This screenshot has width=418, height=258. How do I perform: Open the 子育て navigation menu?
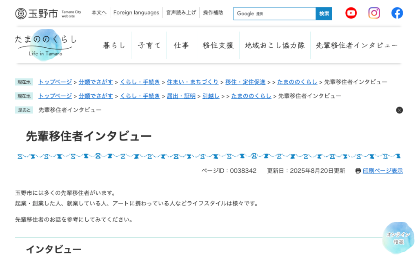pyautogui.click(x=149, y=45)
